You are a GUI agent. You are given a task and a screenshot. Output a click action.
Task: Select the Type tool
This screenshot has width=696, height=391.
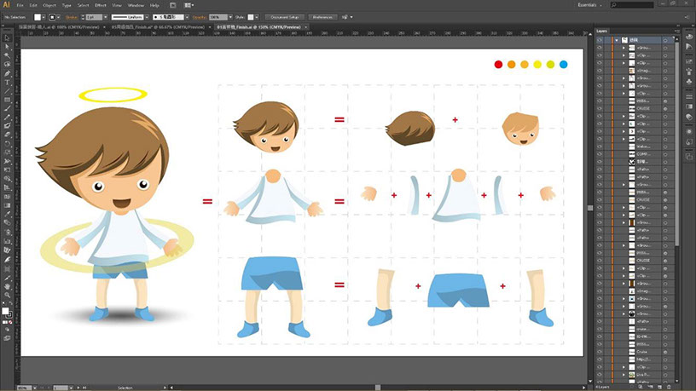tap(7, 83)
